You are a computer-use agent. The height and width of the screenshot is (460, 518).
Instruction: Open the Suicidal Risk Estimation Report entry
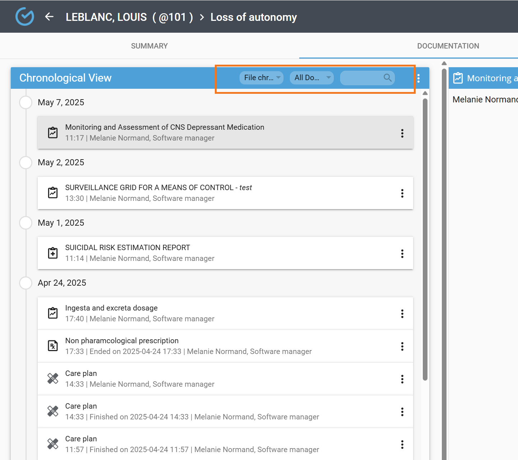(128, 248)
